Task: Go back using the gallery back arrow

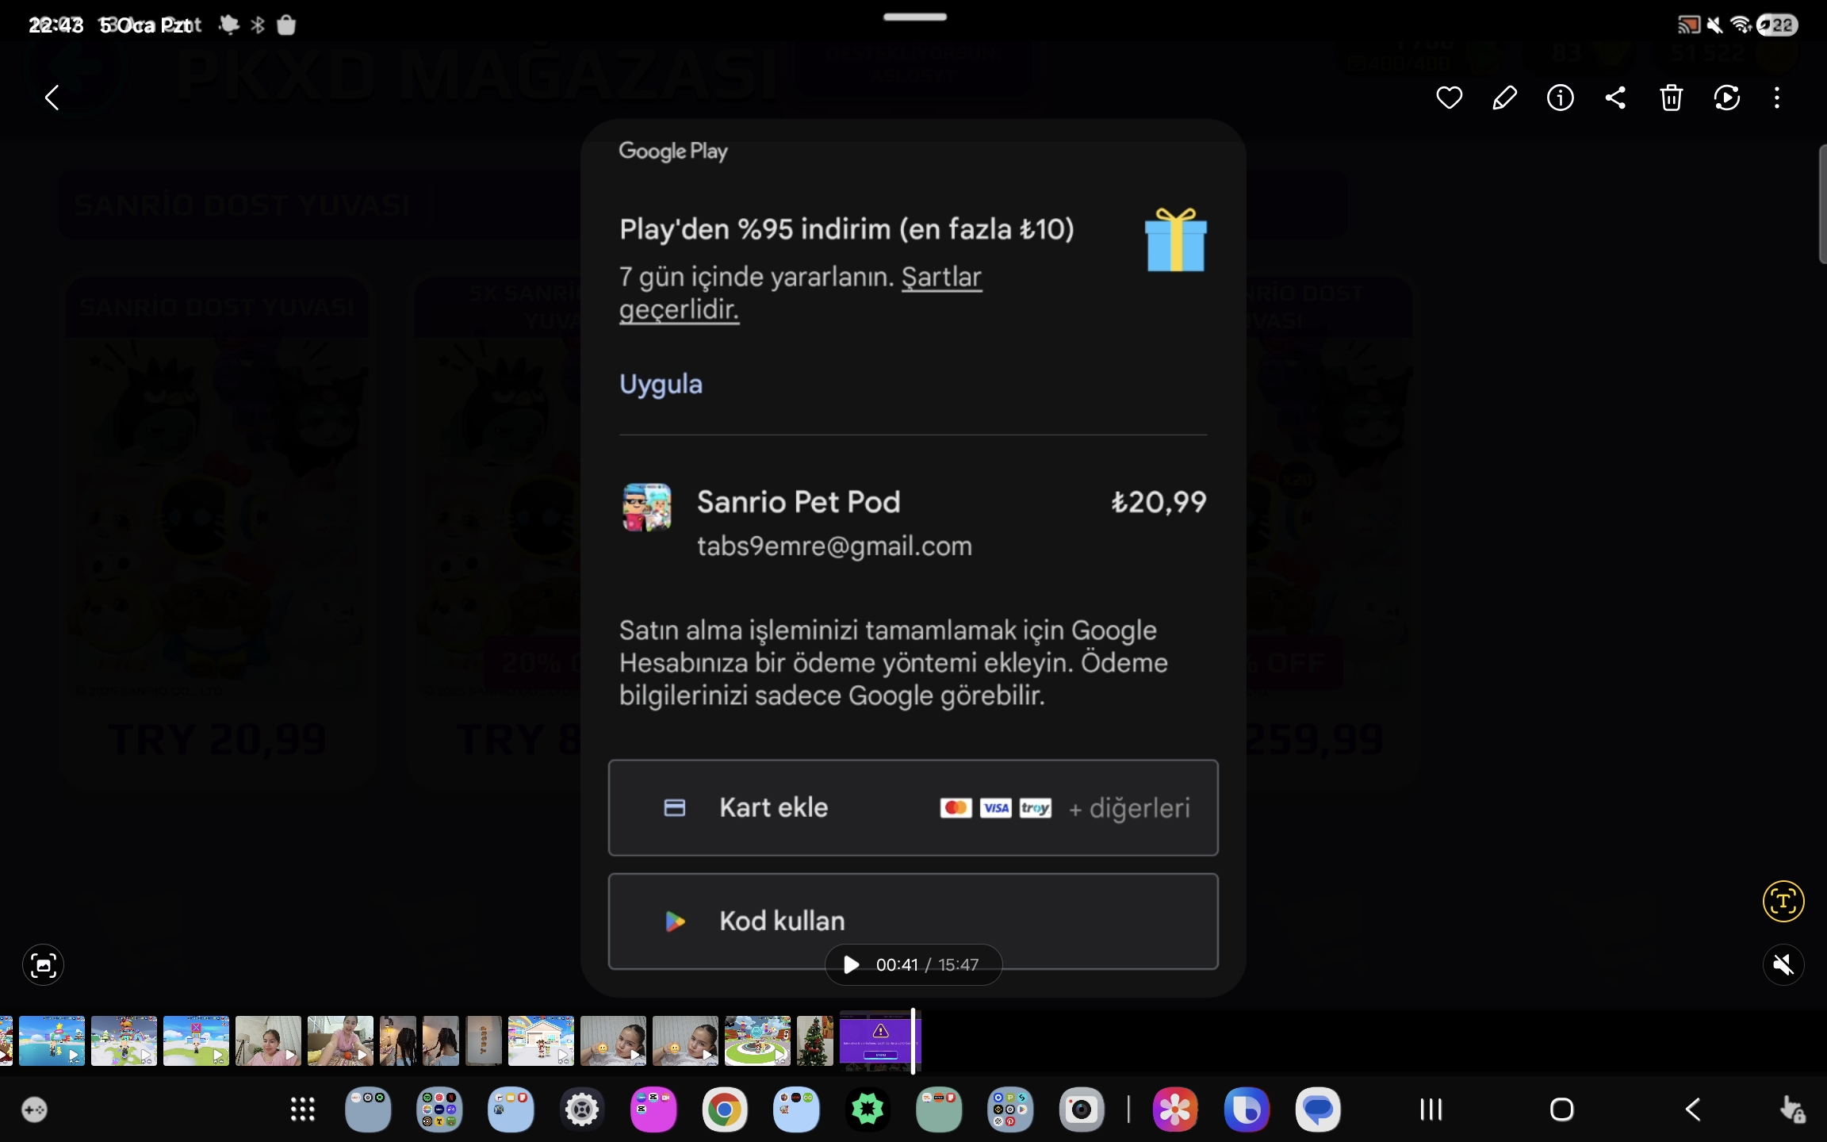Action: click(x=52, y=98)
